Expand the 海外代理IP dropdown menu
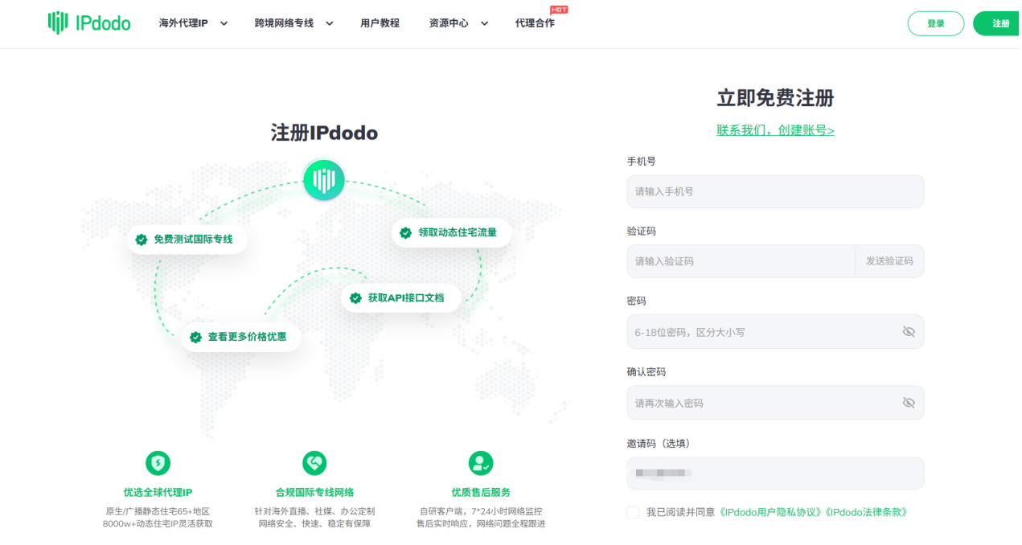This screenshot has width=1022, height=545. 224,23
